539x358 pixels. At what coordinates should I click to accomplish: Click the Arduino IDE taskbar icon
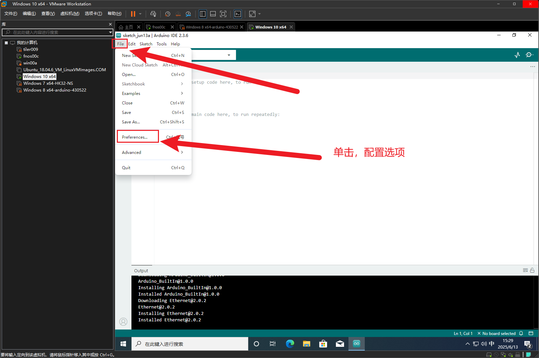click(357, 344)
